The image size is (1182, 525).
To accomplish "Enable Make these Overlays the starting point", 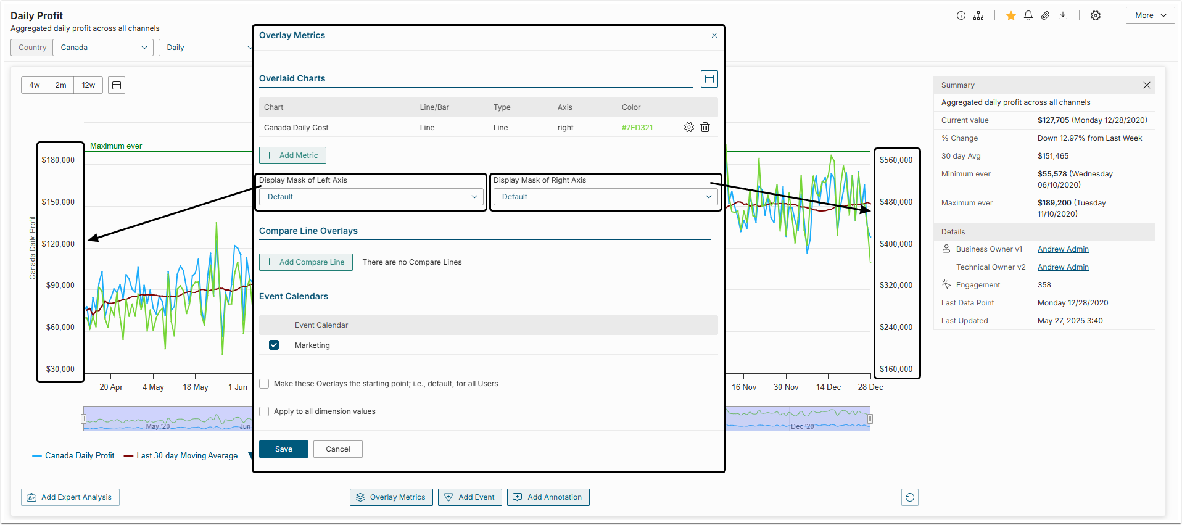I will tap(264, 384).
